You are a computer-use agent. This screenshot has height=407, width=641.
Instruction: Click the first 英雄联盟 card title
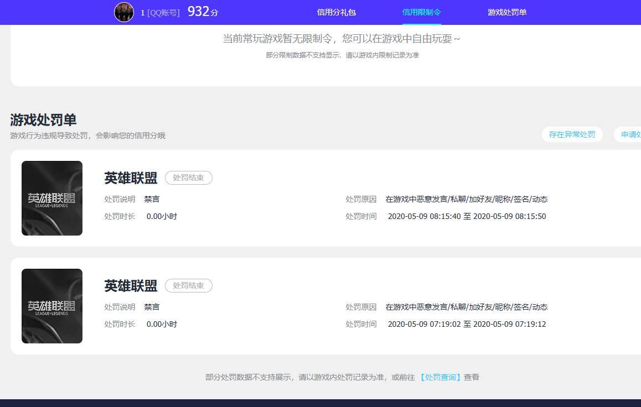tap(131, 178)
